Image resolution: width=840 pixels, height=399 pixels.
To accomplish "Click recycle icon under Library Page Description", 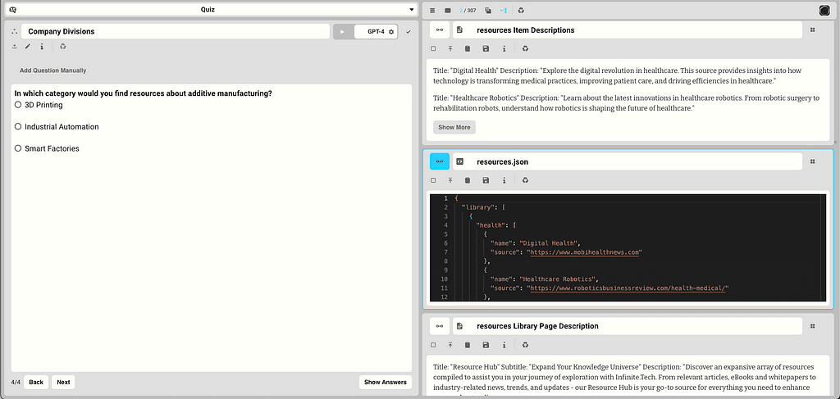I will [x=526, y=345].
